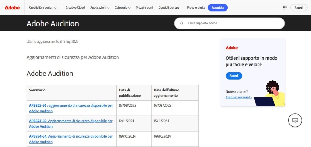The width and height of the screenshot is (311, 147).
Task: Open APSB24-83 security bulletin link
Action: coord(71,124)
